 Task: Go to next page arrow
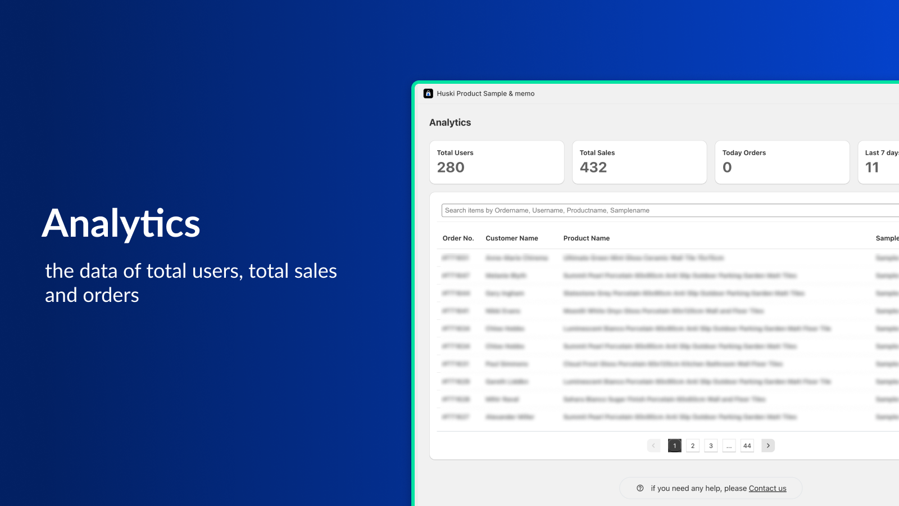[x=768, y=445]
